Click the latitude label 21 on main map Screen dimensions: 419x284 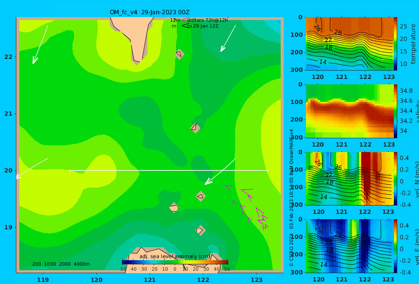tap(8, 114)
